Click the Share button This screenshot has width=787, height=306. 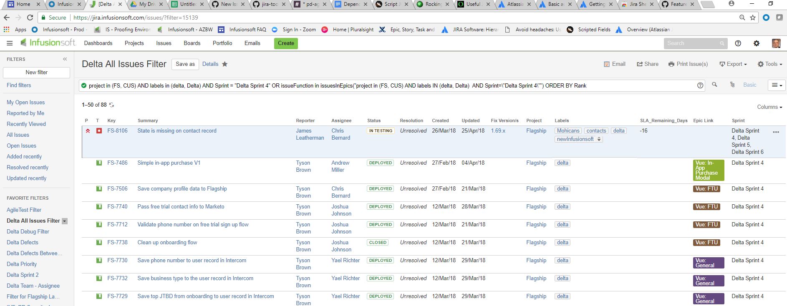click(x=648, y=64)
